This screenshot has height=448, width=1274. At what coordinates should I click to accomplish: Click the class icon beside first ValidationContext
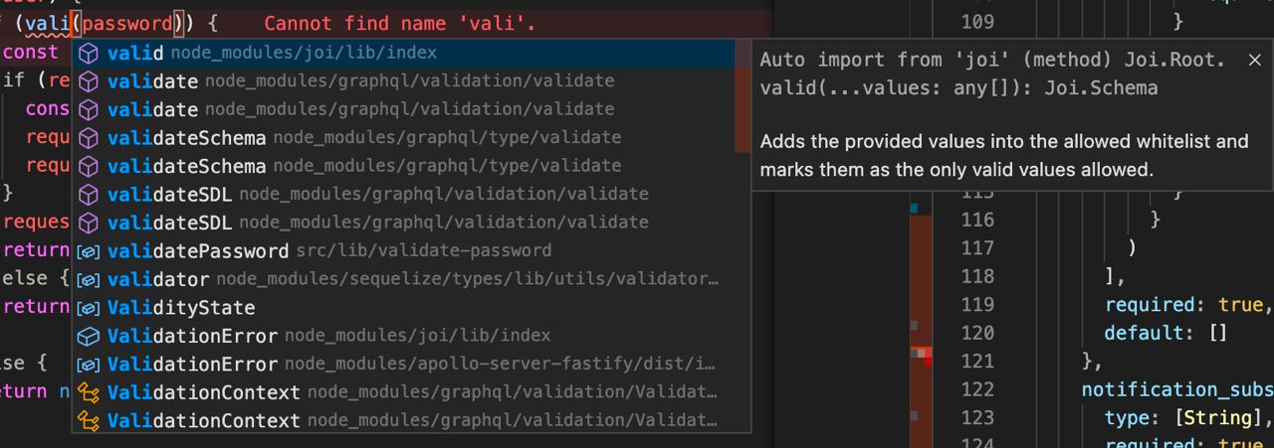click(x=89, y=392)
